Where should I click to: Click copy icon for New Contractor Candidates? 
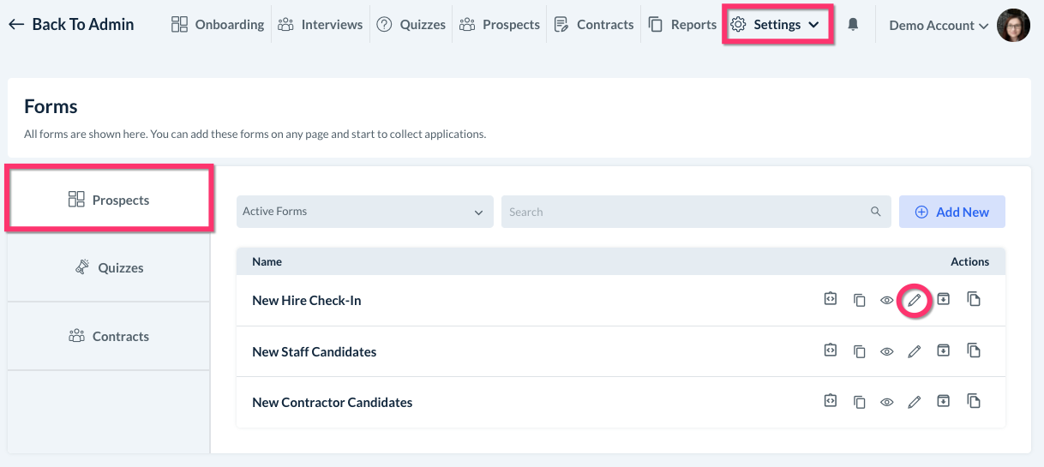pyautogui.click(x=860, y=402)
